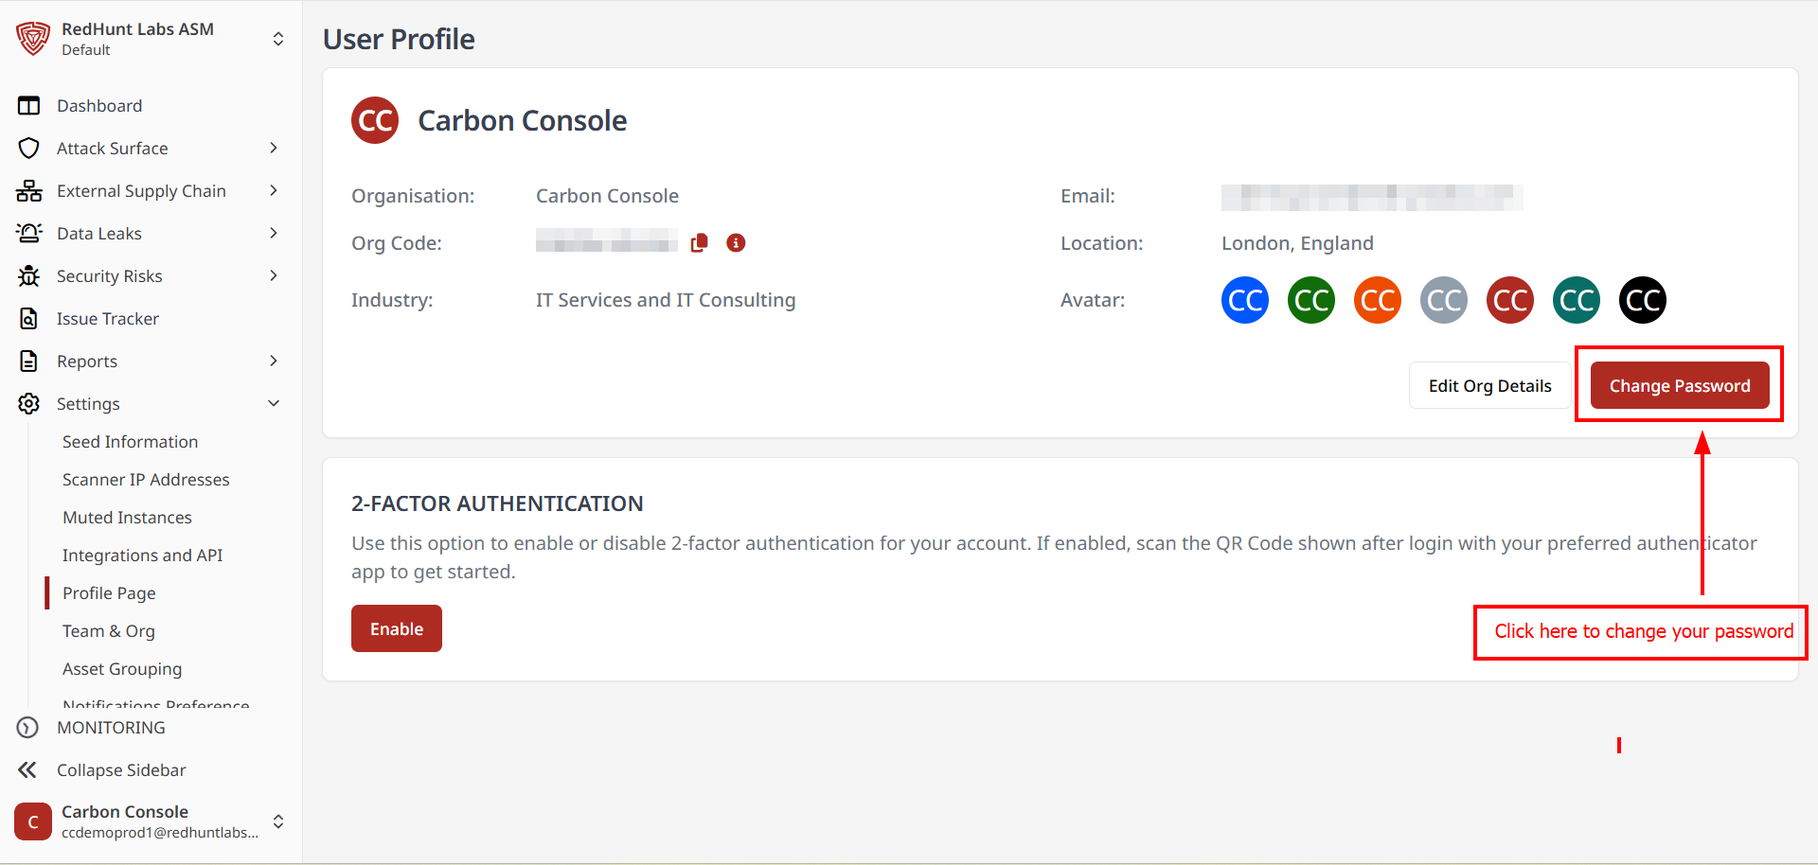Click the External Supply Chain network icon
Viewport: 1818px width, 865px height.
[x=29, y=191]
